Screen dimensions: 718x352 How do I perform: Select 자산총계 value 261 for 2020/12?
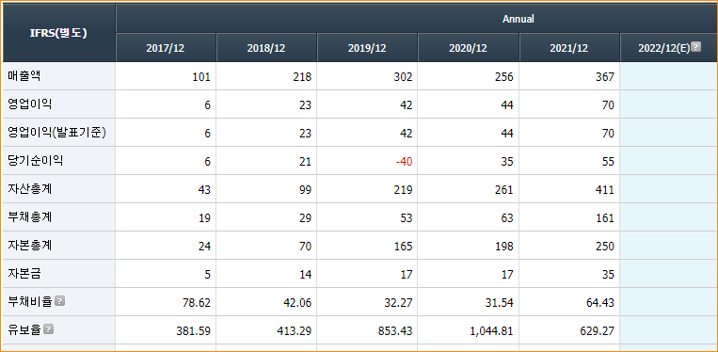click(x=504, y=190)
